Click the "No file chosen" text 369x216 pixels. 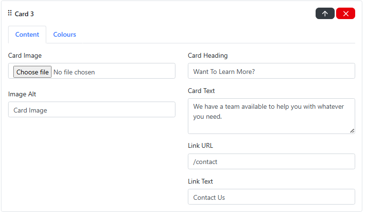tap(74, 72)
